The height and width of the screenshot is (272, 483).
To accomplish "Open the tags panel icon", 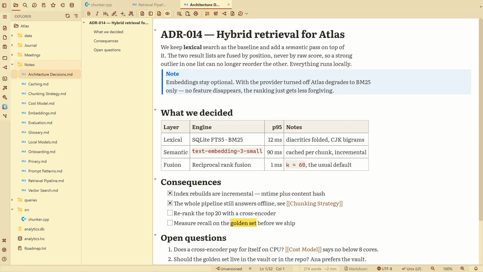I will (x=62, y=5).
